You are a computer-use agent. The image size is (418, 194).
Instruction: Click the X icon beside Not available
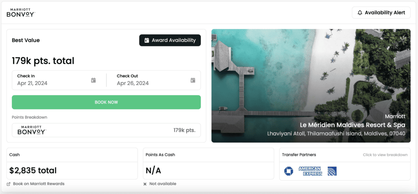click(145, 184)
